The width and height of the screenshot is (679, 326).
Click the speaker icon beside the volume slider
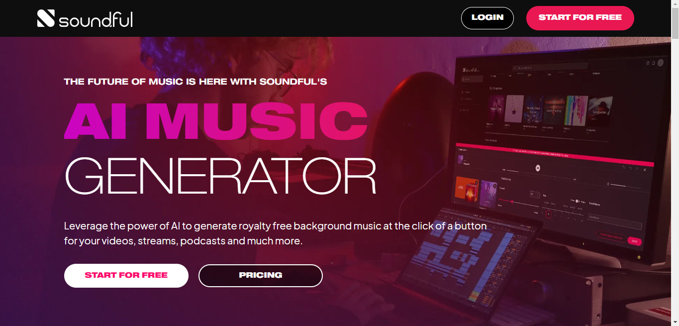pos(608,184)
